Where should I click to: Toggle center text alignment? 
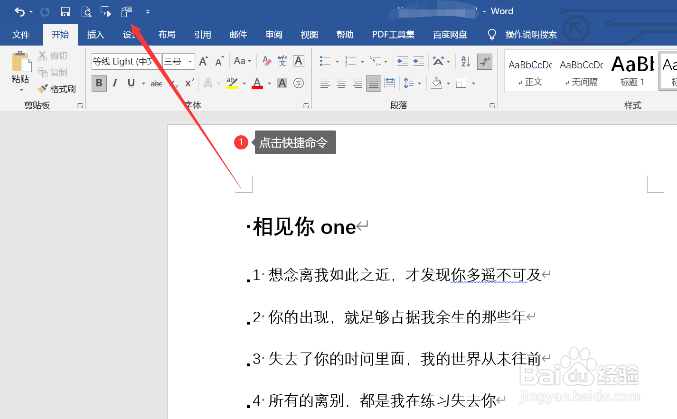[341, 83]
